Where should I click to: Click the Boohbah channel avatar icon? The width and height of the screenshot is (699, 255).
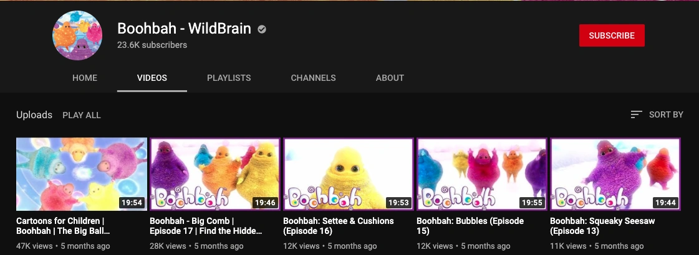[x=77, y=35]
